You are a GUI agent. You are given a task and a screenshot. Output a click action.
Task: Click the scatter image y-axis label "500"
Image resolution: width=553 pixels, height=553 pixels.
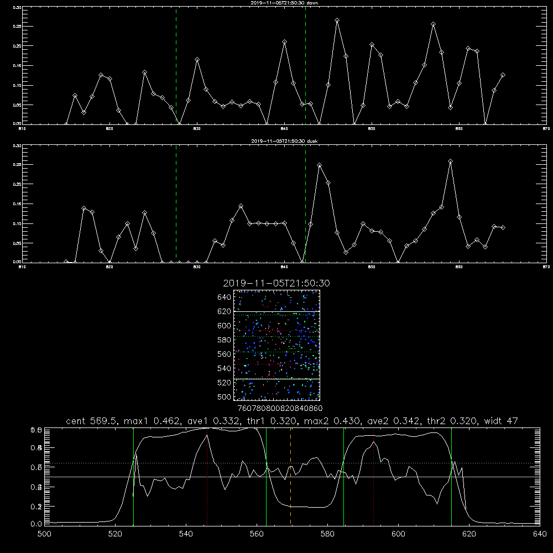[x=225, y=397]
